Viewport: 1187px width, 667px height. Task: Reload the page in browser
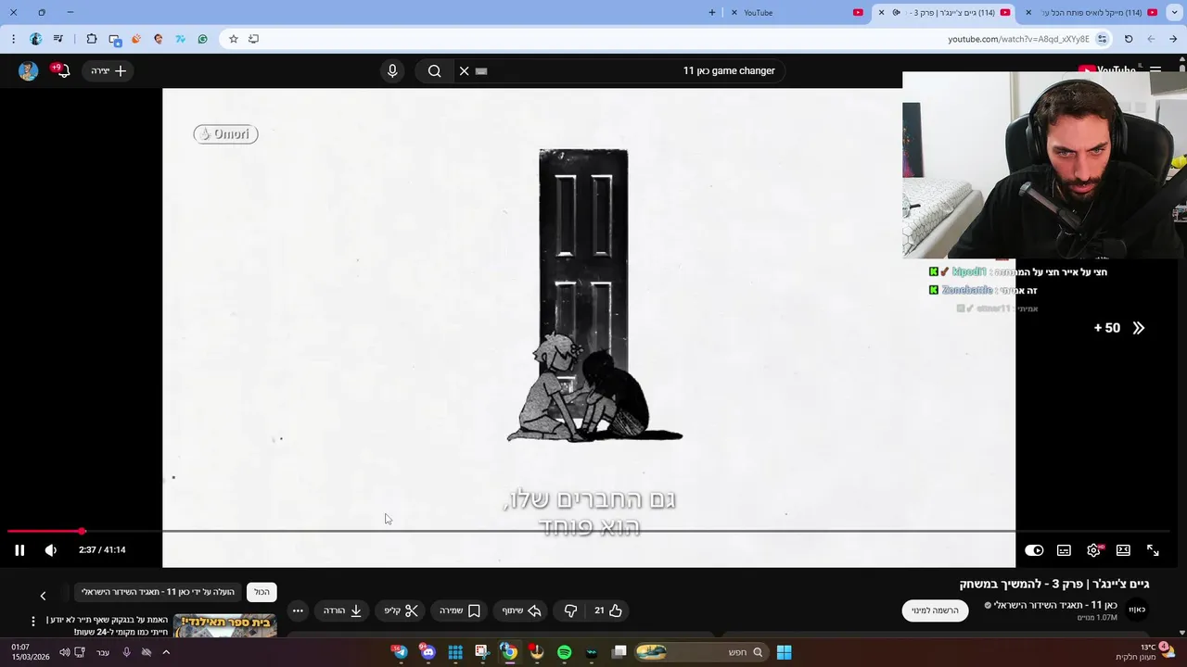1129,39
